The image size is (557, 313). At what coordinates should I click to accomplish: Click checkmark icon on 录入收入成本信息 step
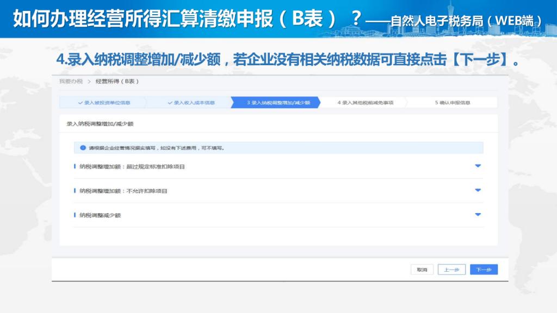tap(170, 103)
